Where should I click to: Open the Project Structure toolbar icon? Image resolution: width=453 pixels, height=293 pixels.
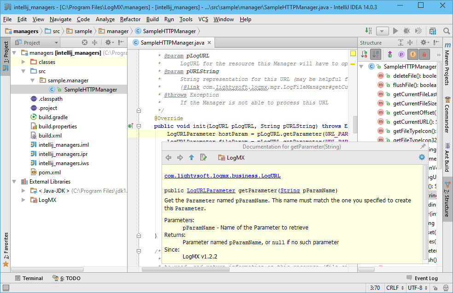(x=432, y=31)
